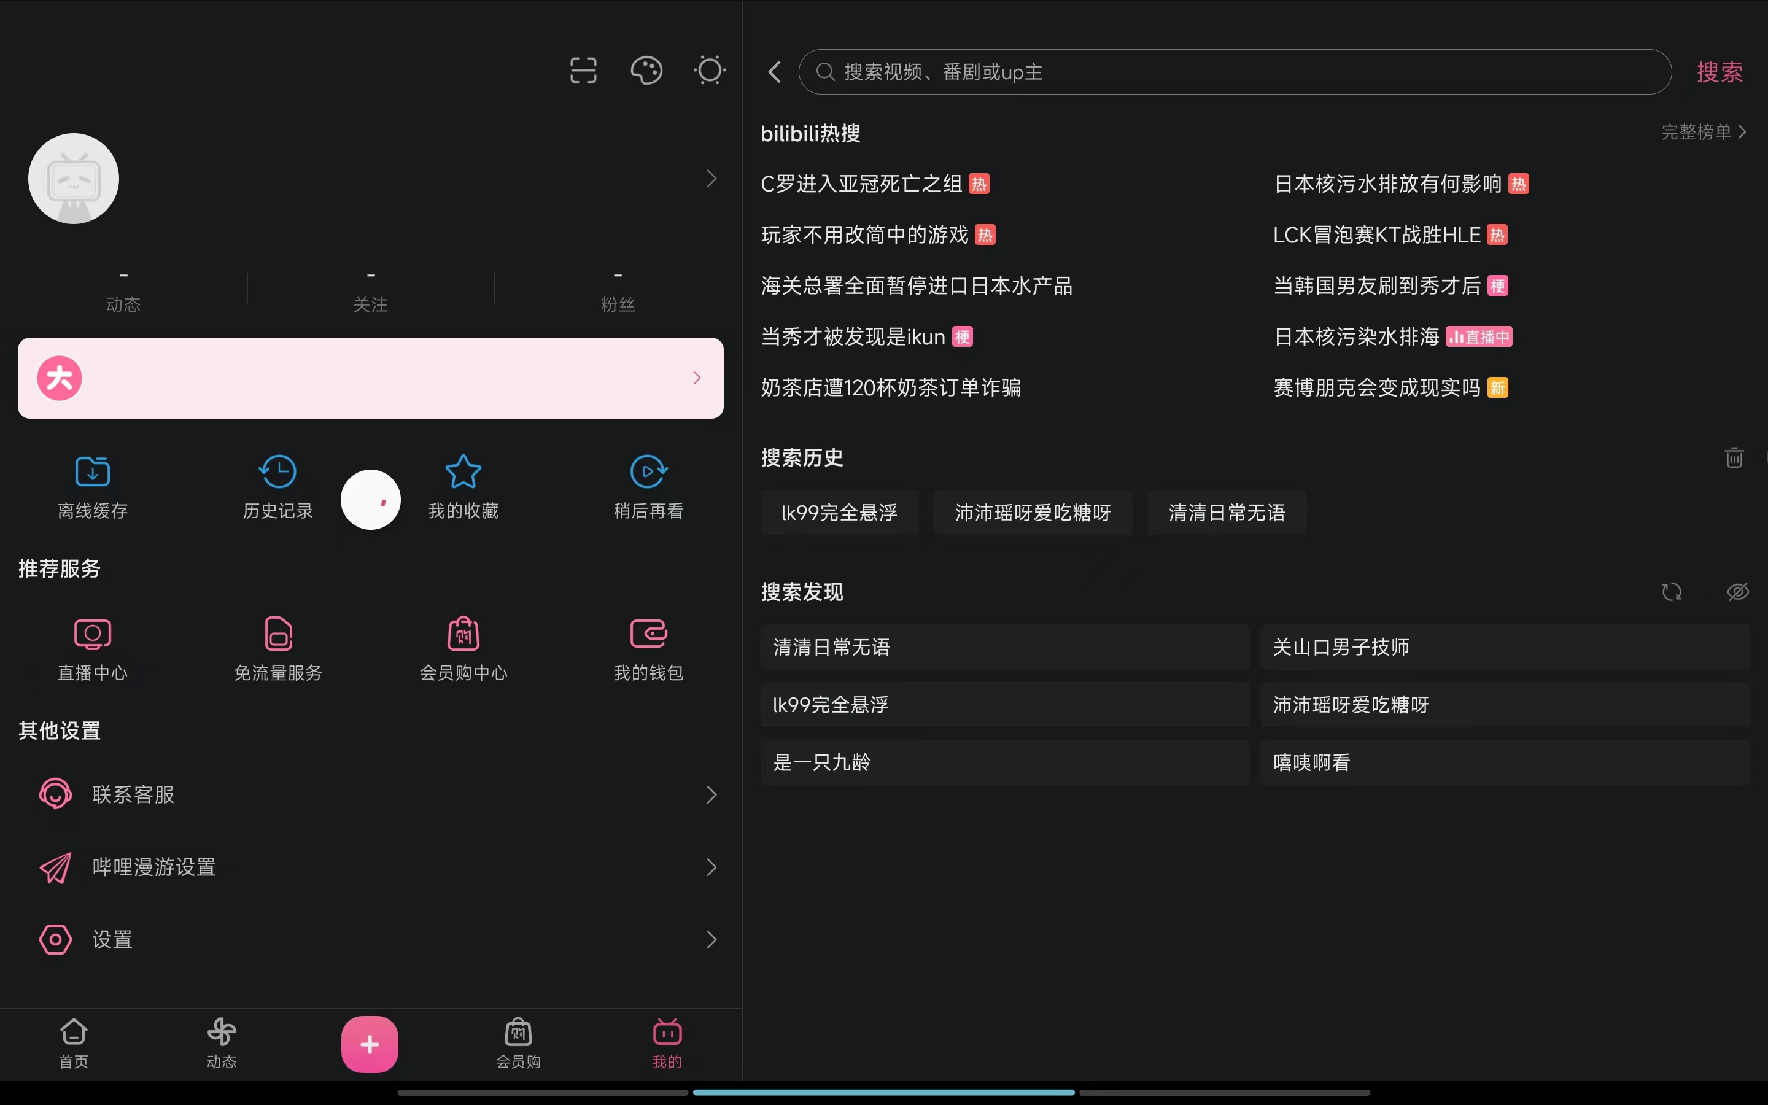Switch to 动态 moments tab
The image size is (1768, 1105).
222,1041
